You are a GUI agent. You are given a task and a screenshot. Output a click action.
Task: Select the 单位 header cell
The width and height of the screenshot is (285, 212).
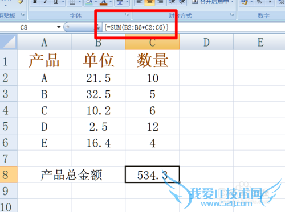pyautogui.click(x=98, y=60)
